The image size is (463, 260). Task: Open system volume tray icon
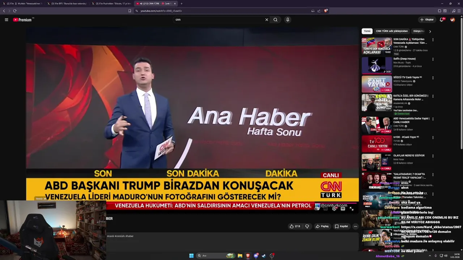(446, 256)
